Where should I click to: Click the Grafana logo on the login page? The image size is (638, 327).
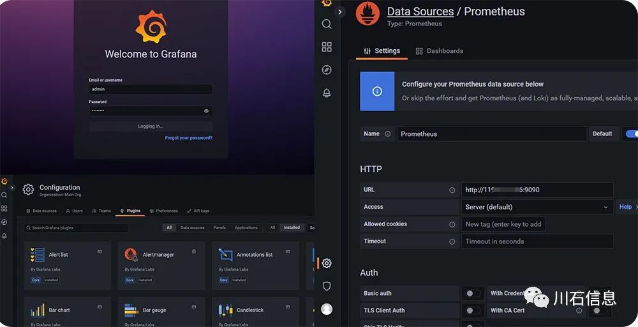(151, 27)
